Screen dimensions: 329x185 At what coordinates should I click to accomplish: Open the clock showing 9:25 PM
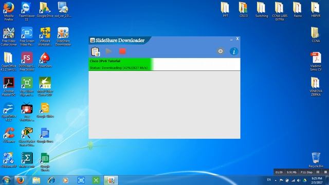[x=317, y=180]
